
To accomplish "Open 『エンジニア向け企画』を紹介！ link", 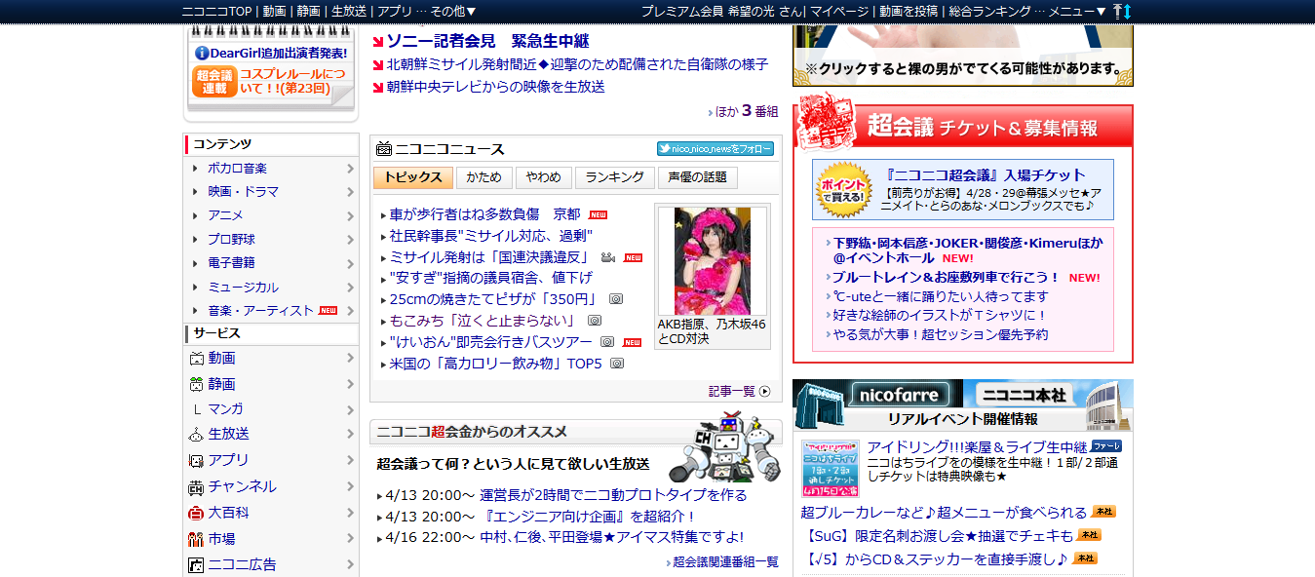I will point(589,516).
